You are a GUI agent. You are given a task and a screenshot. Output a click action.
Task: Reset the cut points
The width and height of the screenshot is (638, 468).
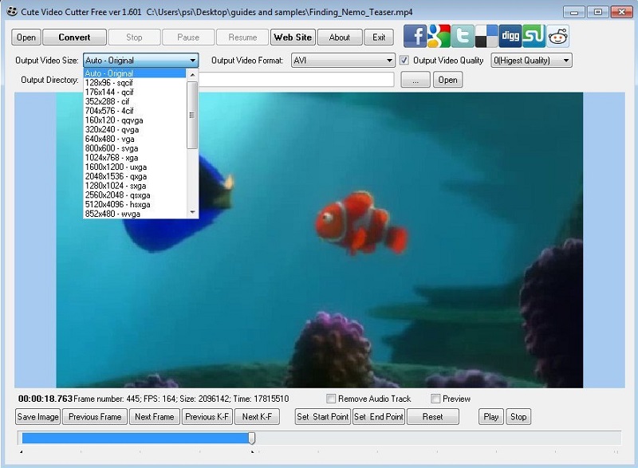[432, 417]
